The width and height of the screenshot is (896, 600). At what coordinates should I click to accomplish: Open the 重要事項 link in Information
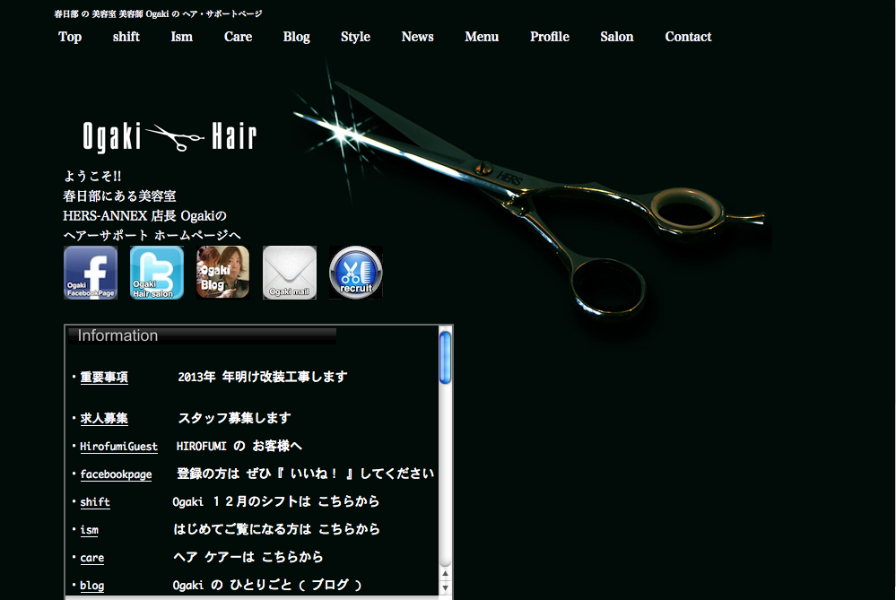(104, 378)
